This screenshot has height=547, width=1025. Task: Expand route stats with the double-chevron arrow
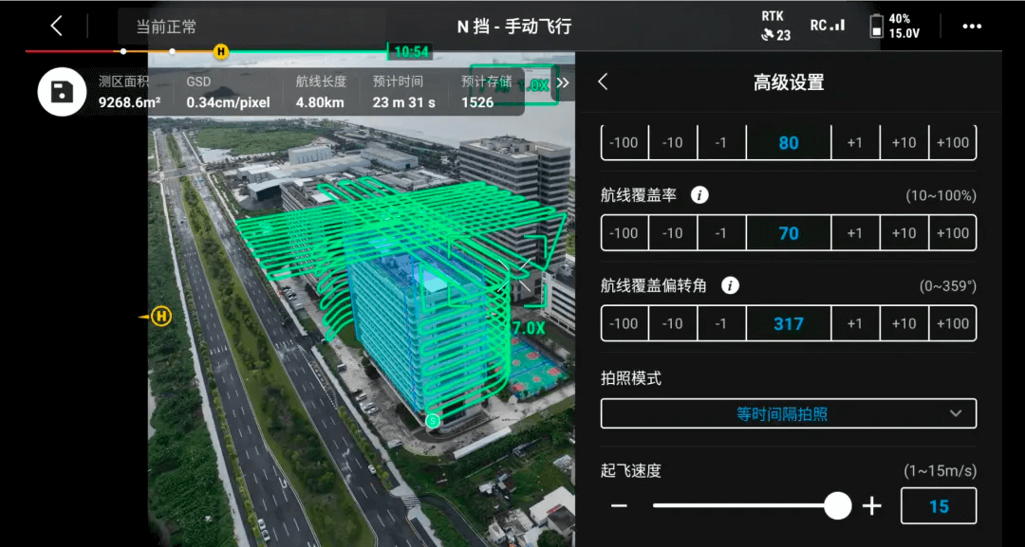pos(563,82)
